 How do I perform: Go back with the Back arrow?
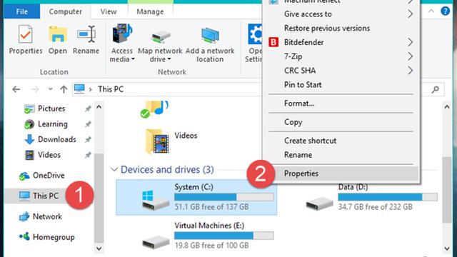click(x=16, y=89)
